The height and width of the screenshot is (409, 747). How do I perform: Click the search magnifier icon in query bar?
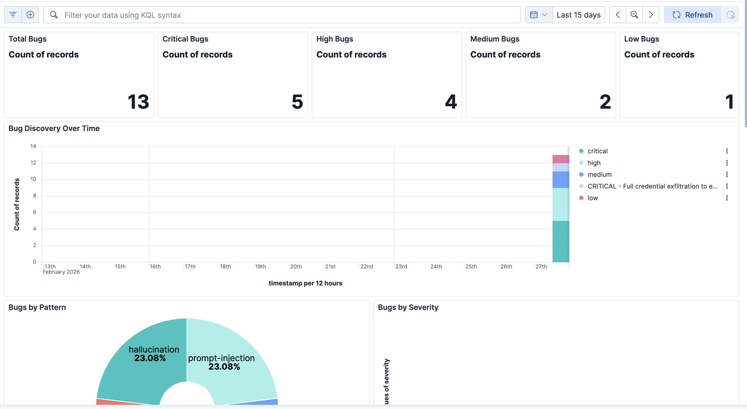tap(54, 15)
